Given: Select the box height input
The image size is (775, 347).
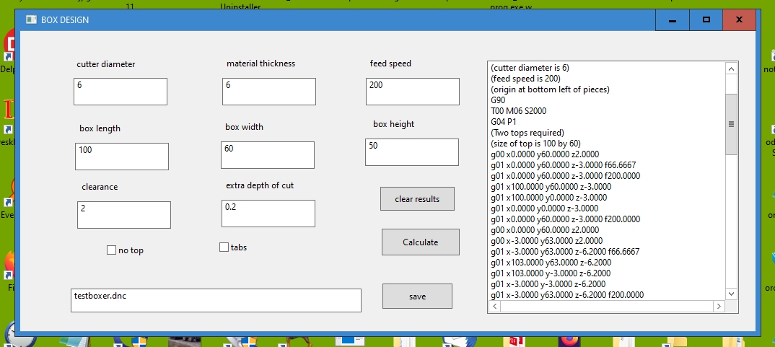Looking at the screenshot, I should coord(411,152).
